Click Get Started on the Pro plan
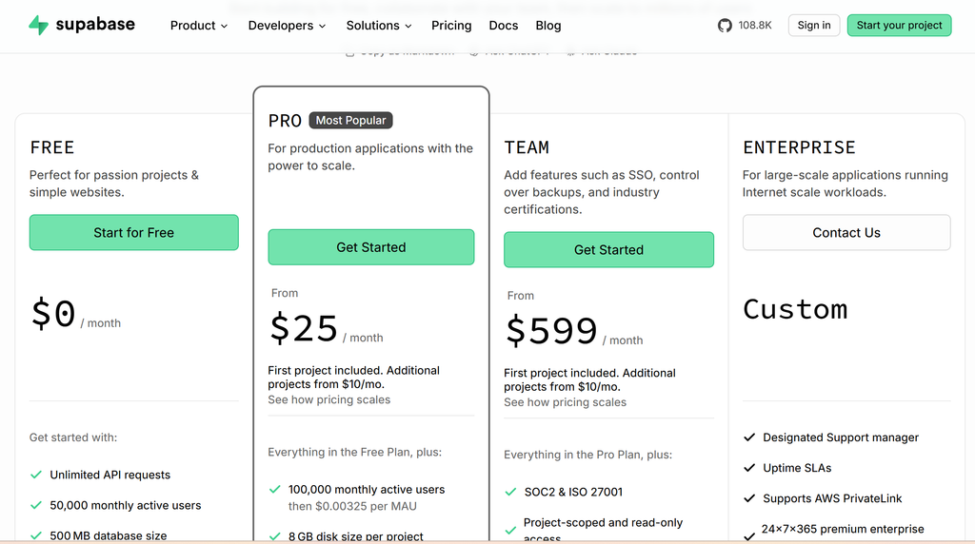Screen dimensions: 975x544 tap(371, 247)
